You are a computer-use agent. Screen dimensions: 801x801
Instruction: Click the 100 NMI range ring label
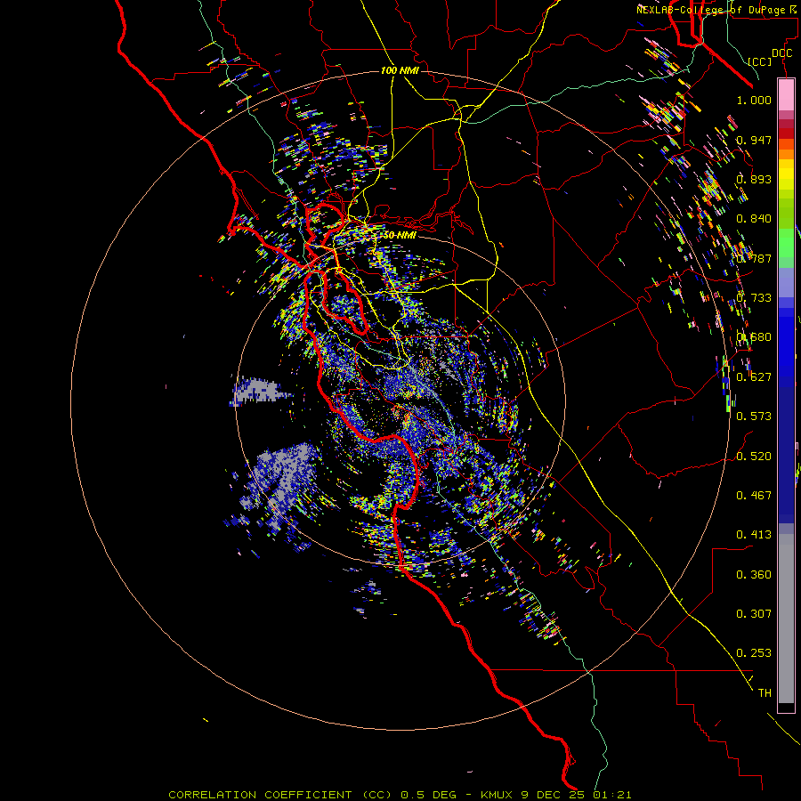pyautogui.click(x=400, y=70)
